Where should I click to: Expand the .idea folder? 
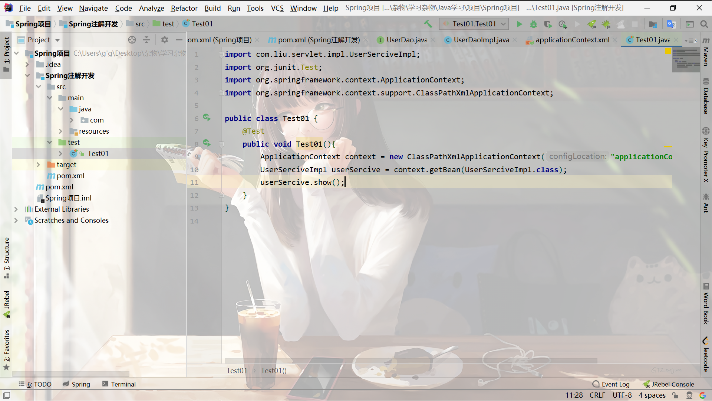pyautogui.click(x=27, y=65)
